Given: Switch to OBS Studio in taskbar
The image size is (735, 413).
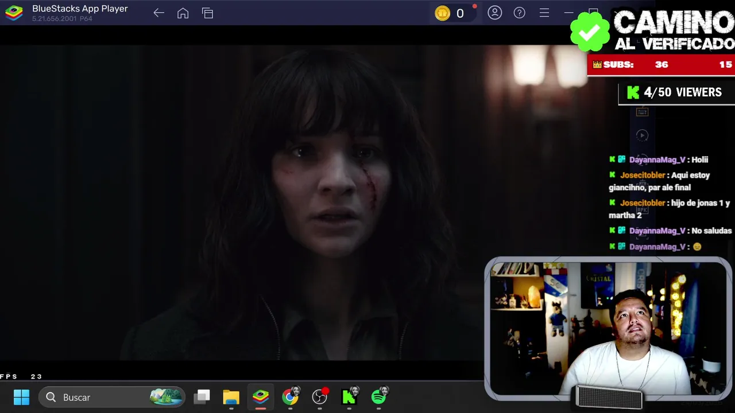Looking at the screenshot, I should 320,396.
